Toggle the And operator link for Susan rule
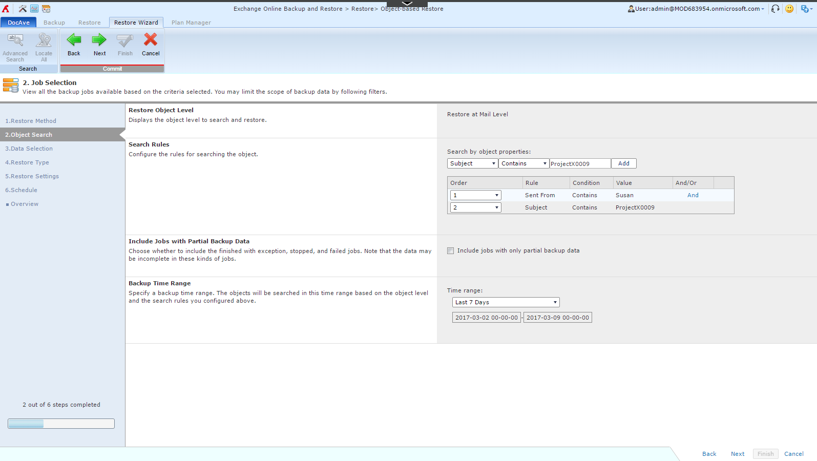 pos(693,195)
